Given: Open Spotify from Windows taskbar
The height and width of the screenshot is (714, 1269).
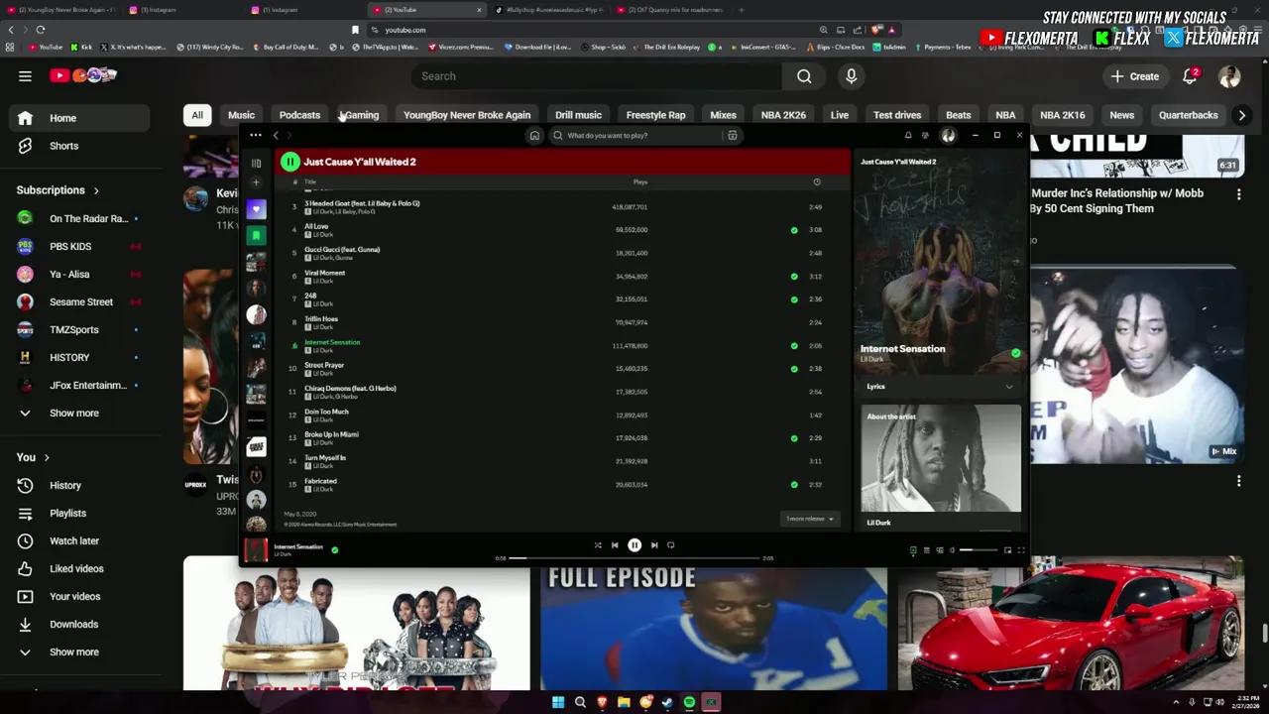Looking at the screenshot, I should click(689, 702).
